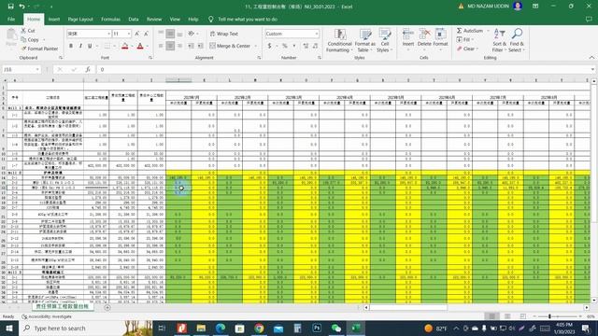Select the visible worksheet tab
Screen dimensions: 598x336
click(x=63, y=306)
